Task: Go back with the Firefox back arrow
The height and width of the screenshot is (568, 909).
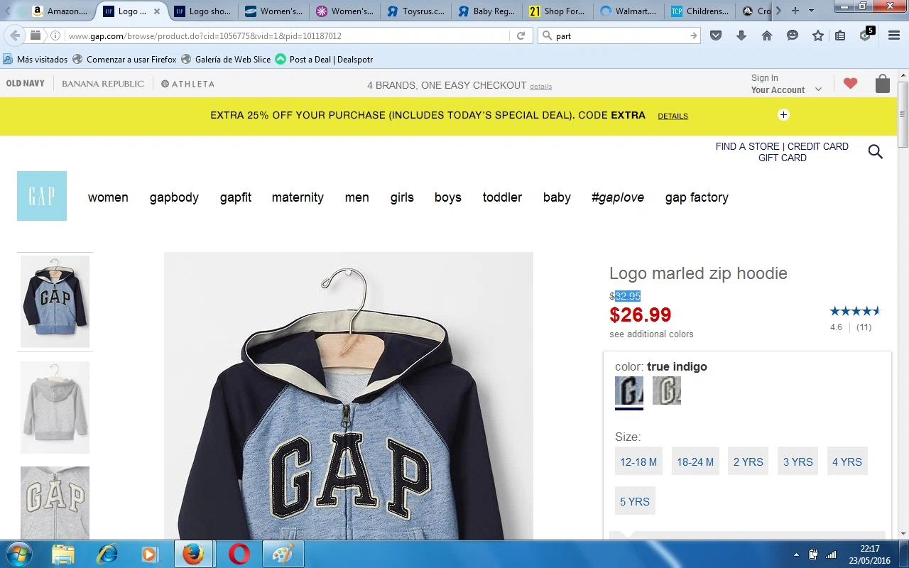Action: [16, 35]
